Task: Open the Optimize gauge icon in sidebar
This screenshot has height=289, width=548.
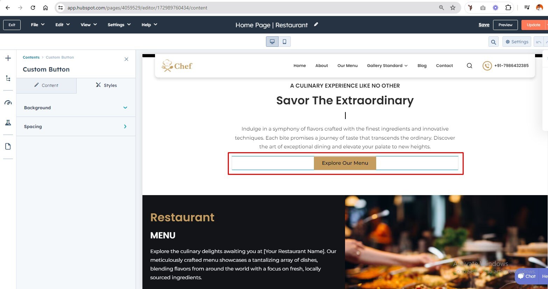Action: click(8, 103)
